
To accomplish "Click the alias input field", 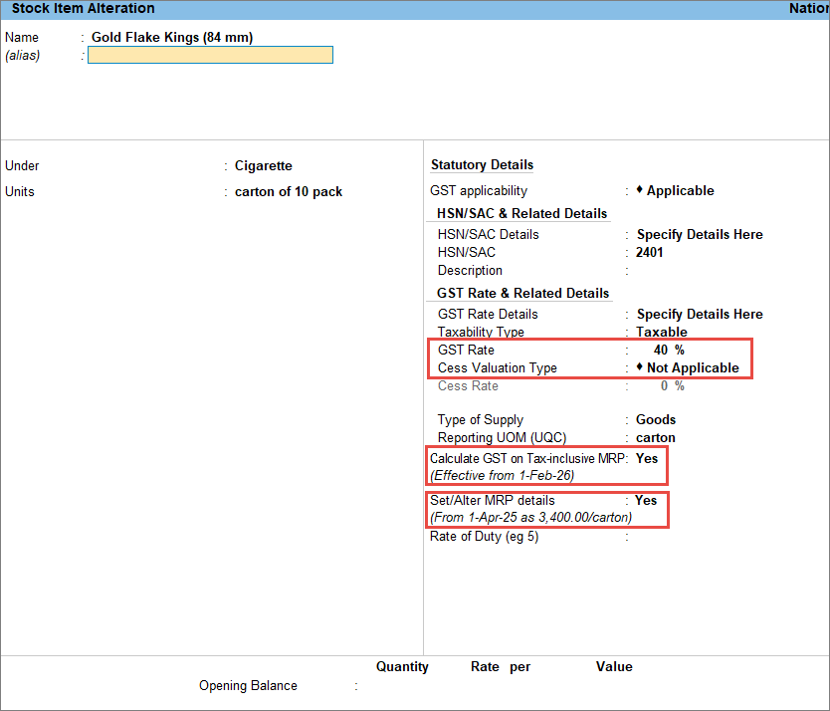I will [210, 56].
